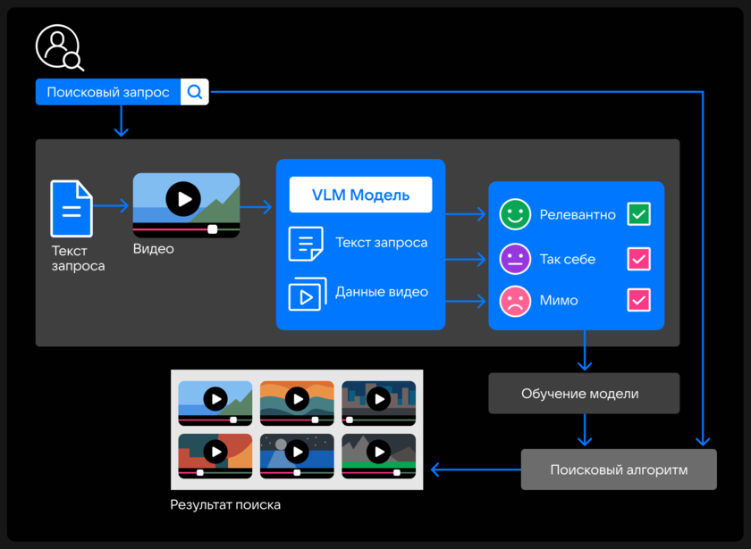Click the Данные видео play icon
The height and width of the screenshot is (549, 751).
click(x=306, y=293)
